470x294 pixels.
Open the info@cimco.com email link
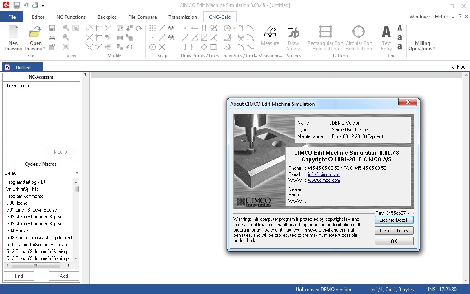(x=324, y=174)
